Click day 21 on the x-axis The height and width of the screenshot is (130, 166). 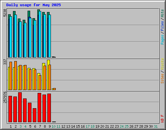(107, 126)
